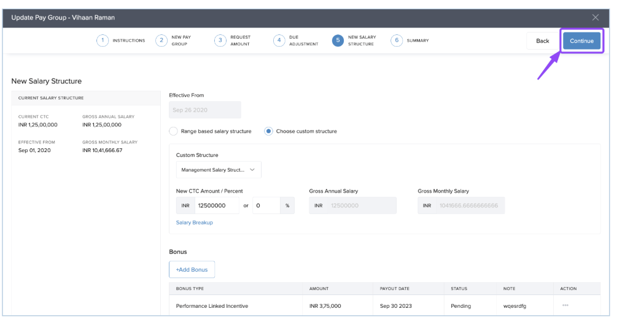
Task: Click step 3 Request Amount circle
Action: 220,40
